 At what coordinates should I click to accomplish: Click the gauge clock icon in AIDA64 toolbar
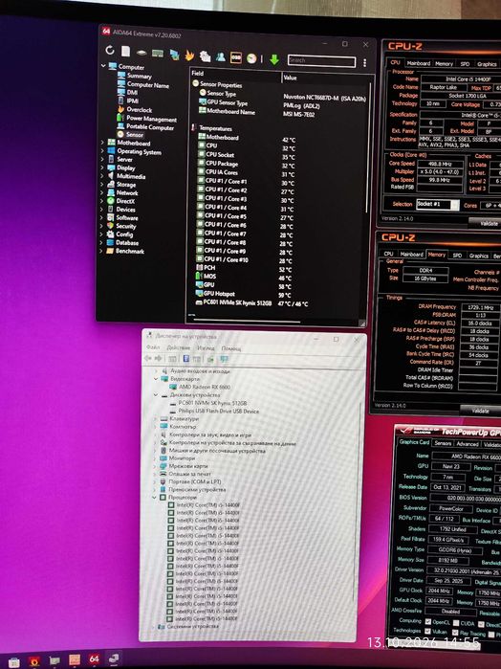point(251,58)
